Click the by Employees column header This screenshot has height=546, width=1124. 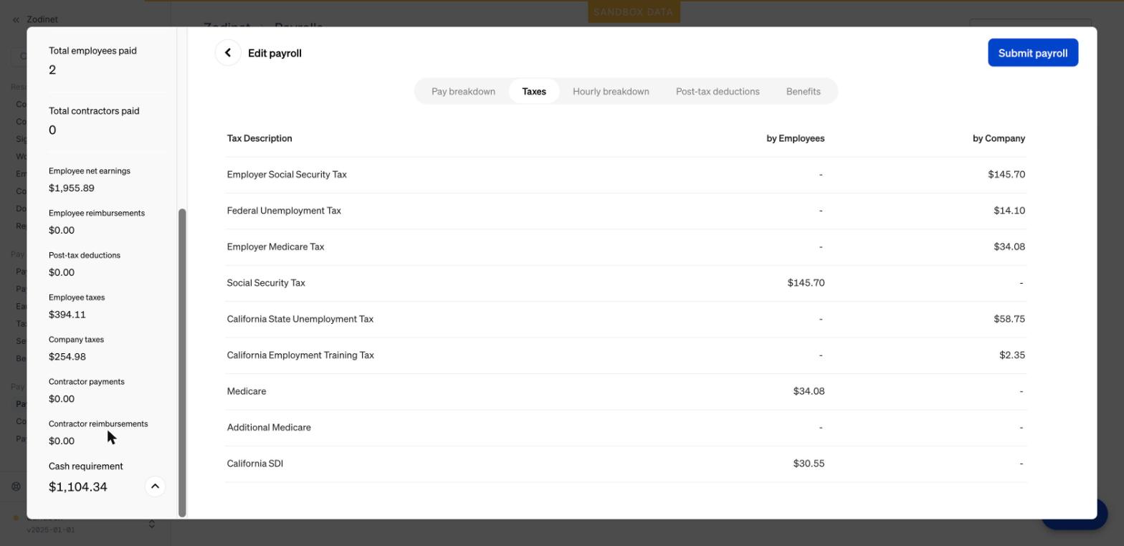coord(795,138)
